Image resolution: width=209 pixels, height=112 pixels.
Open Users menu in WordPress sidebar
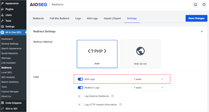coord(9,15)
